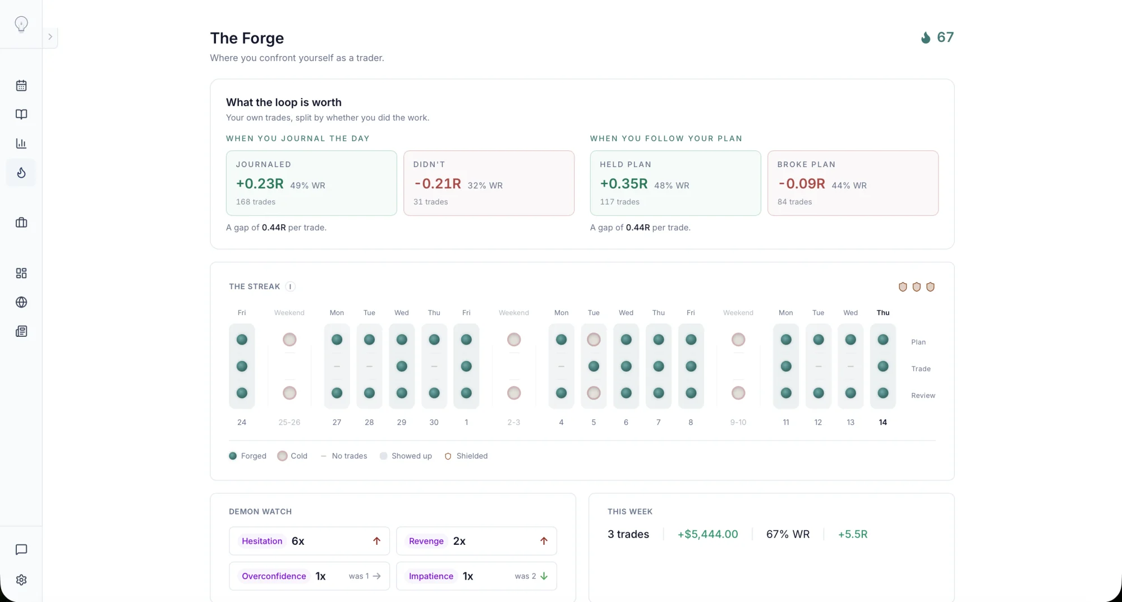Open the Revenge 2x demon row
Screen dimensions: 1122x602
click(x=476, y=541)
